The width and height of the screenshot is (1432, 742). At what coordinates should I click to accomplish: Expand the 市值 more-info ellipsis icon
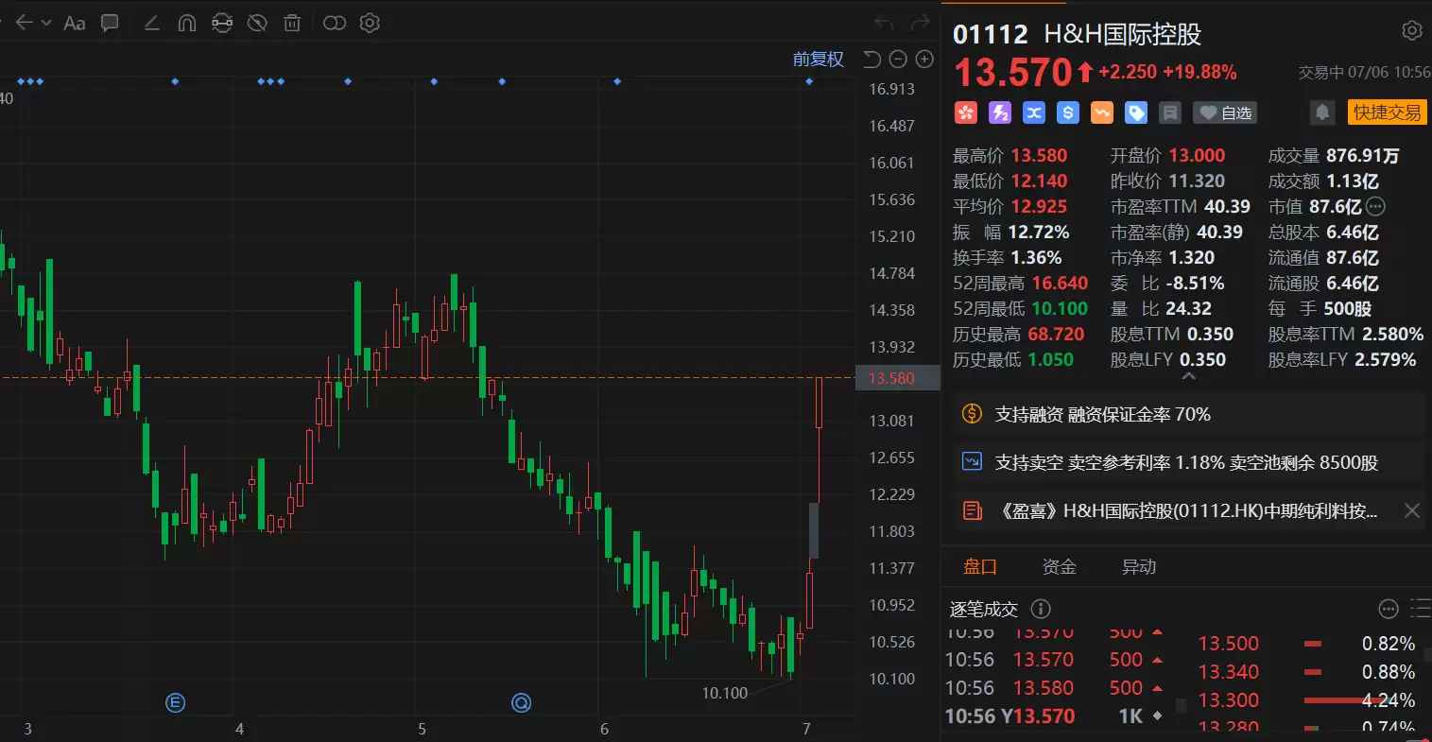pos(1375,207)
